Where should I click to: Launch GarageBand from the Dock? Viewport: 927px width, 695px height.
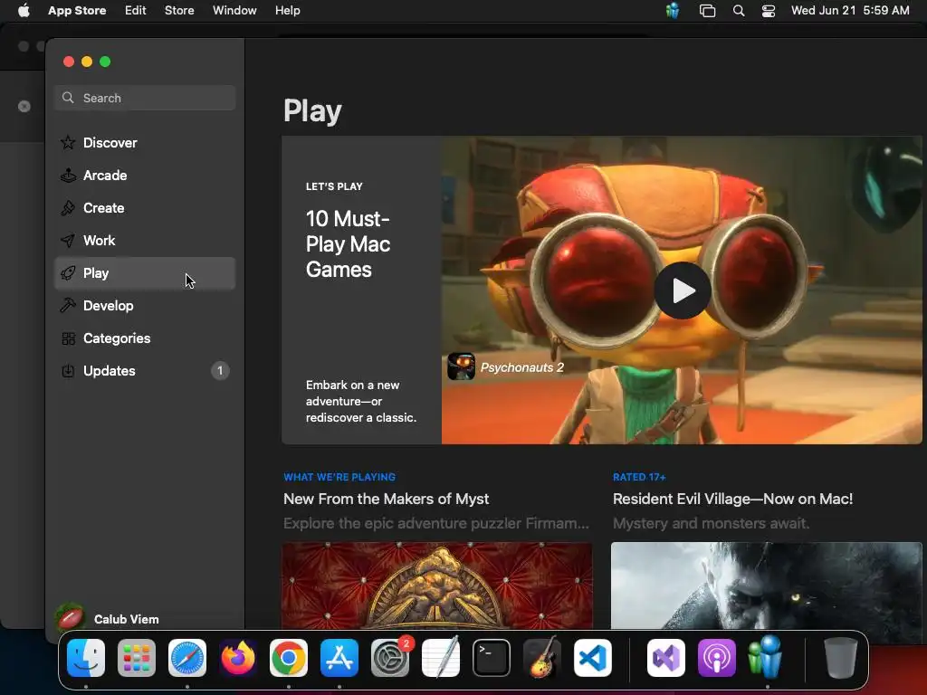[x=542, y=658]
